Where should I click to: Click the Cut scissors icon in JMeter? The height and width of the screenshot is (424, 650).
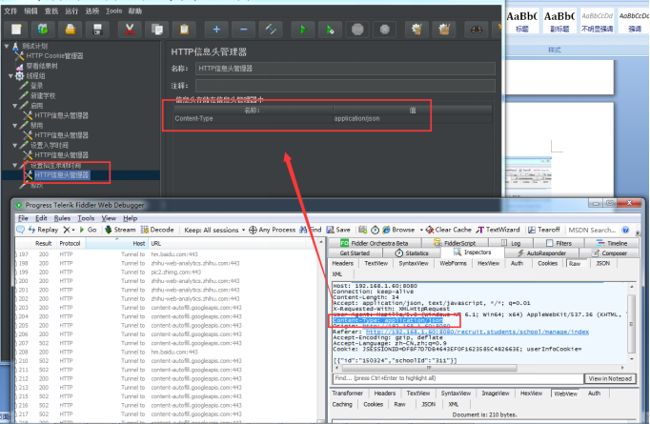click(130, 30)
